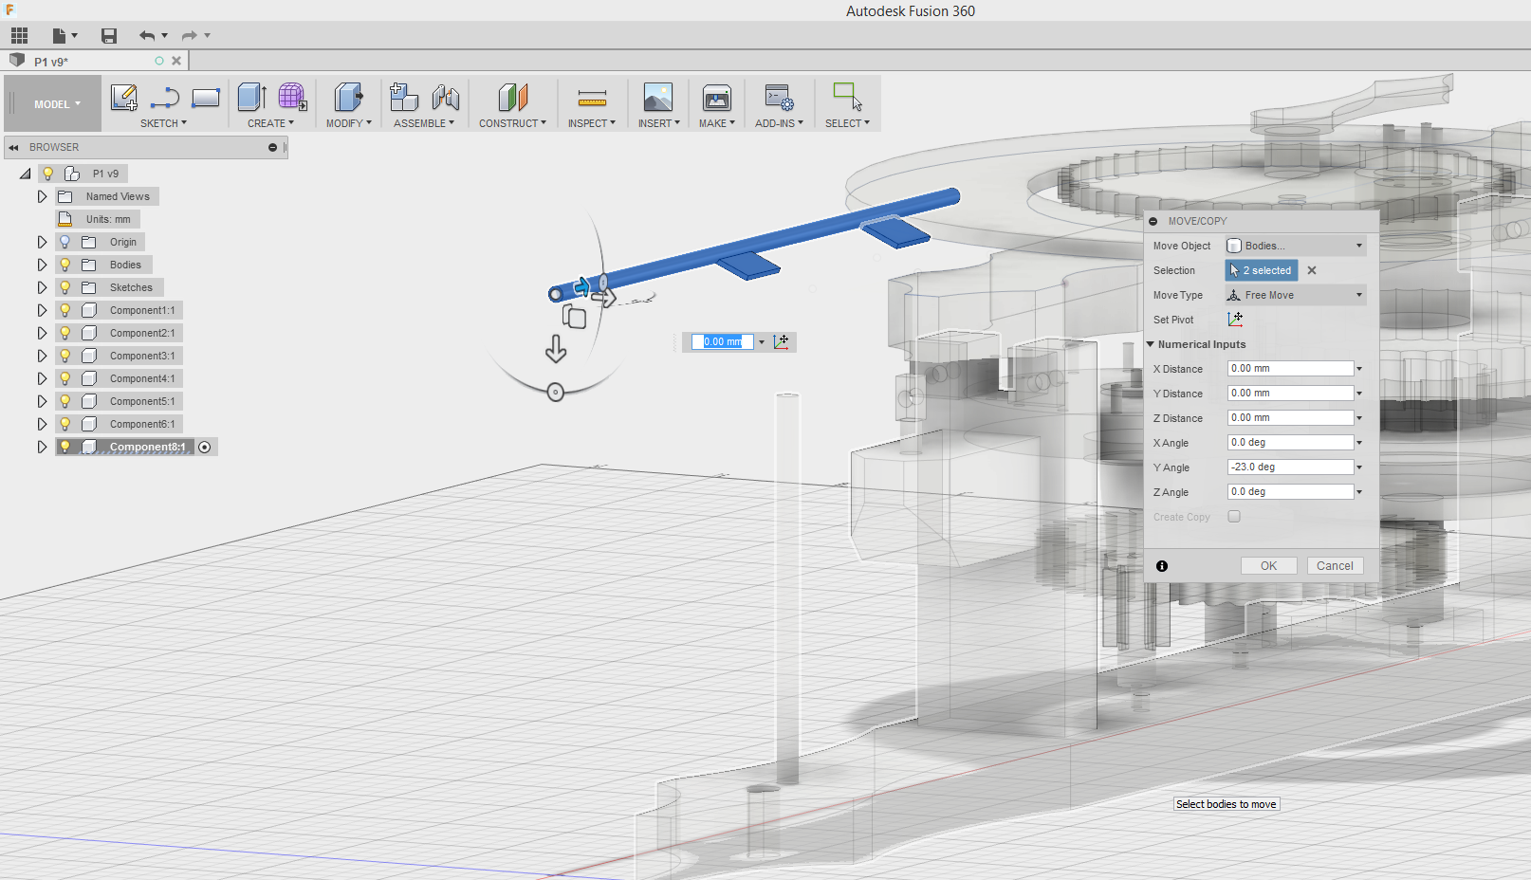Toggle visibility of Component5:1
This screenshot has height=880, width=1531.
tap(65, 401)
